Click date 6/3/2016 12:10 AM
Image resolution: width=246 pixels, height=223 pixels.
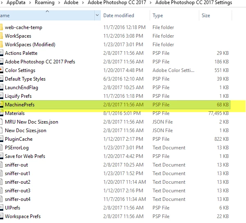click(x=123, y=79)
